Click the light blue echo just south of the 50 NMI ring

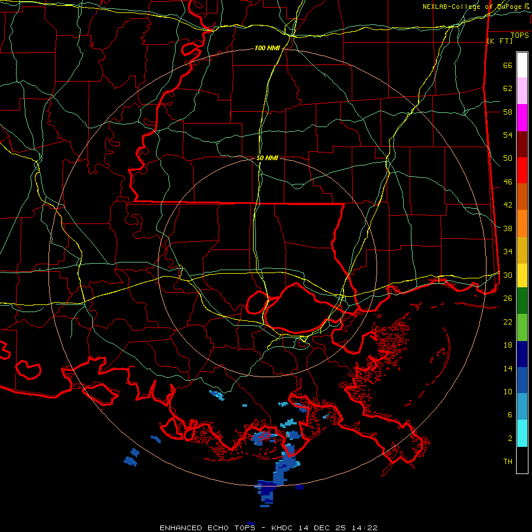click(x=216, y=395)
